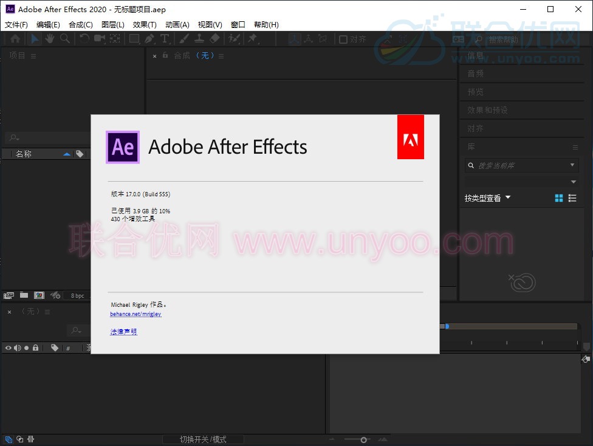Click the timeline zoom slider handle

[363, 439]
